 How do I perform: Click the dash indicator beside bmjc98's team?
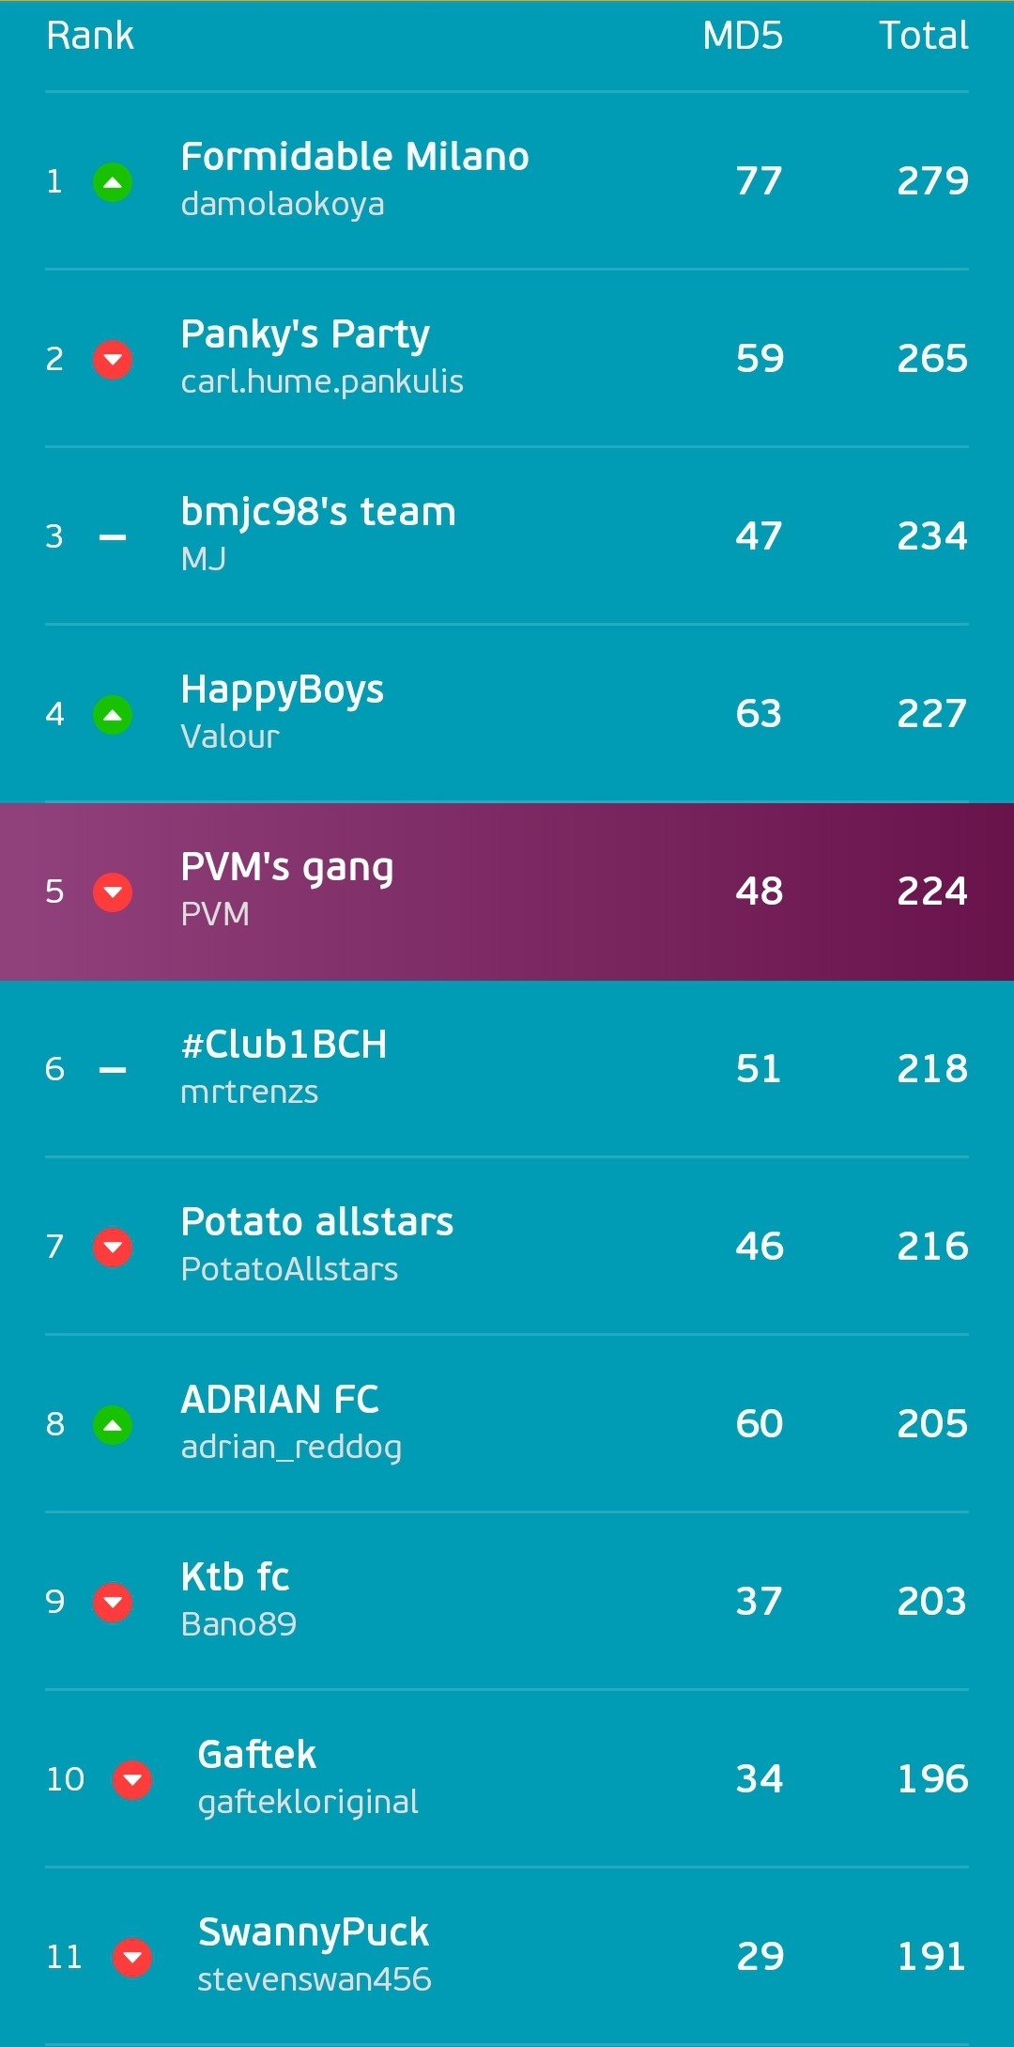113,537
